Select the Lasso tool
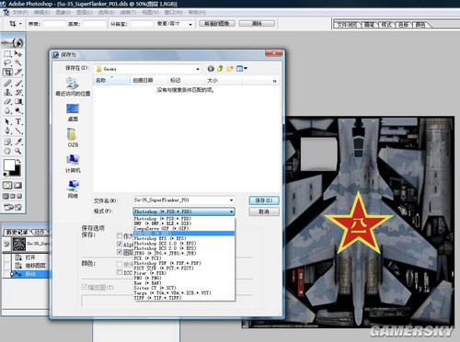This screenshot has height=342, width=460. [x=7, y=63]
